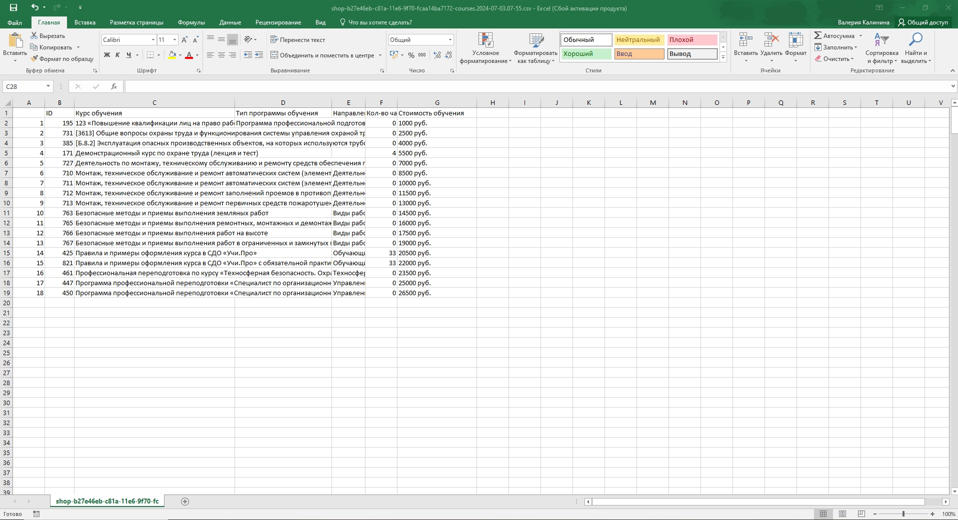The width and height of the screenshot is (958, 520).
Task: Align text to top of cell
Action: [210, 39]
